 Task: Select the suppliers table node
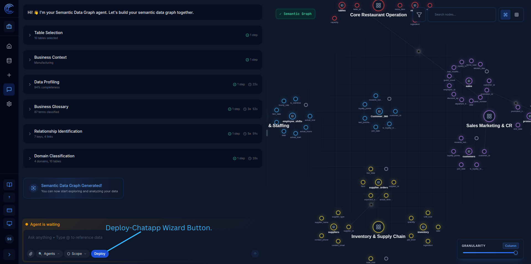point(334,227)
